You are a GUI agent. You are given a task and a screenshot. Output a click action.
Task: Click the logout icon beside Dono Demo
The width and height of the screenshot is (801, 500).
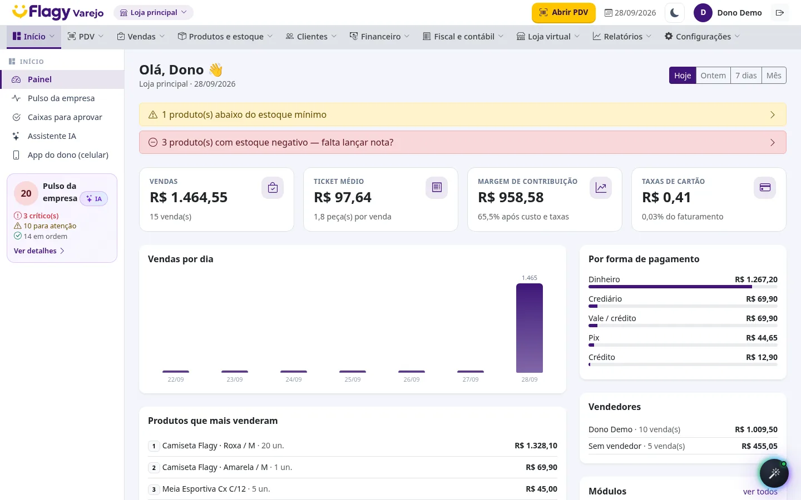(x=780, y=13)
